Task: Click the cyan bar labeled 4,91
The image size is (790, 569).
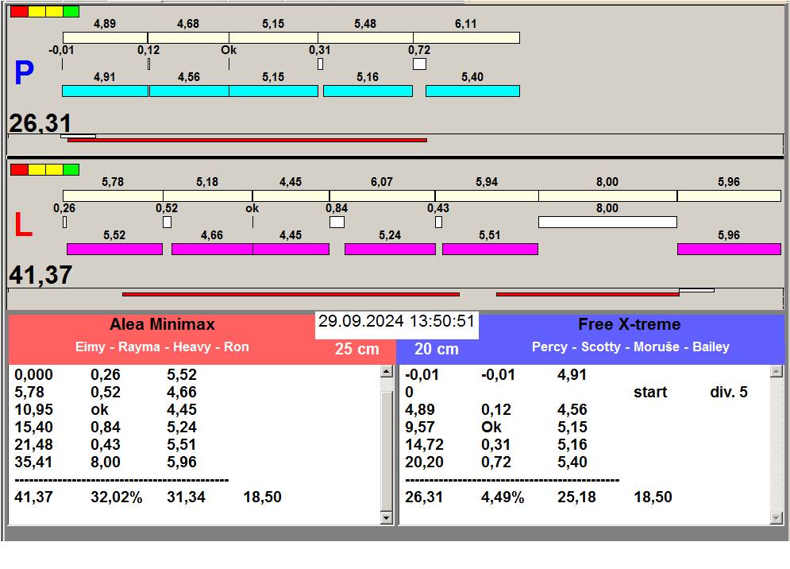Action: (x=106, y=91)
